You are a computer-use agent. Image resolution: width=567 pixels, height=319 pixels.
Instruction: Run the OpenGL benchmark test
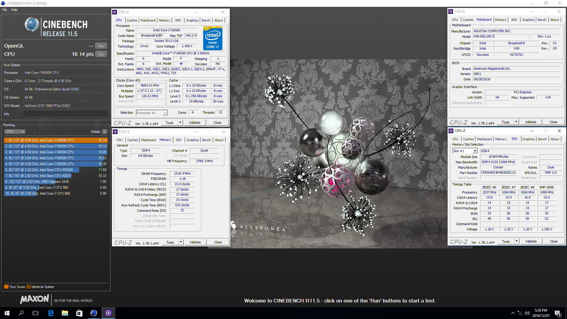click(x=101, y=46)
